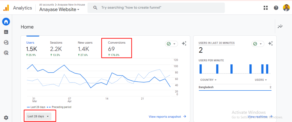Open the Google apps grid icon
The image size is (292, 122).
266,8
